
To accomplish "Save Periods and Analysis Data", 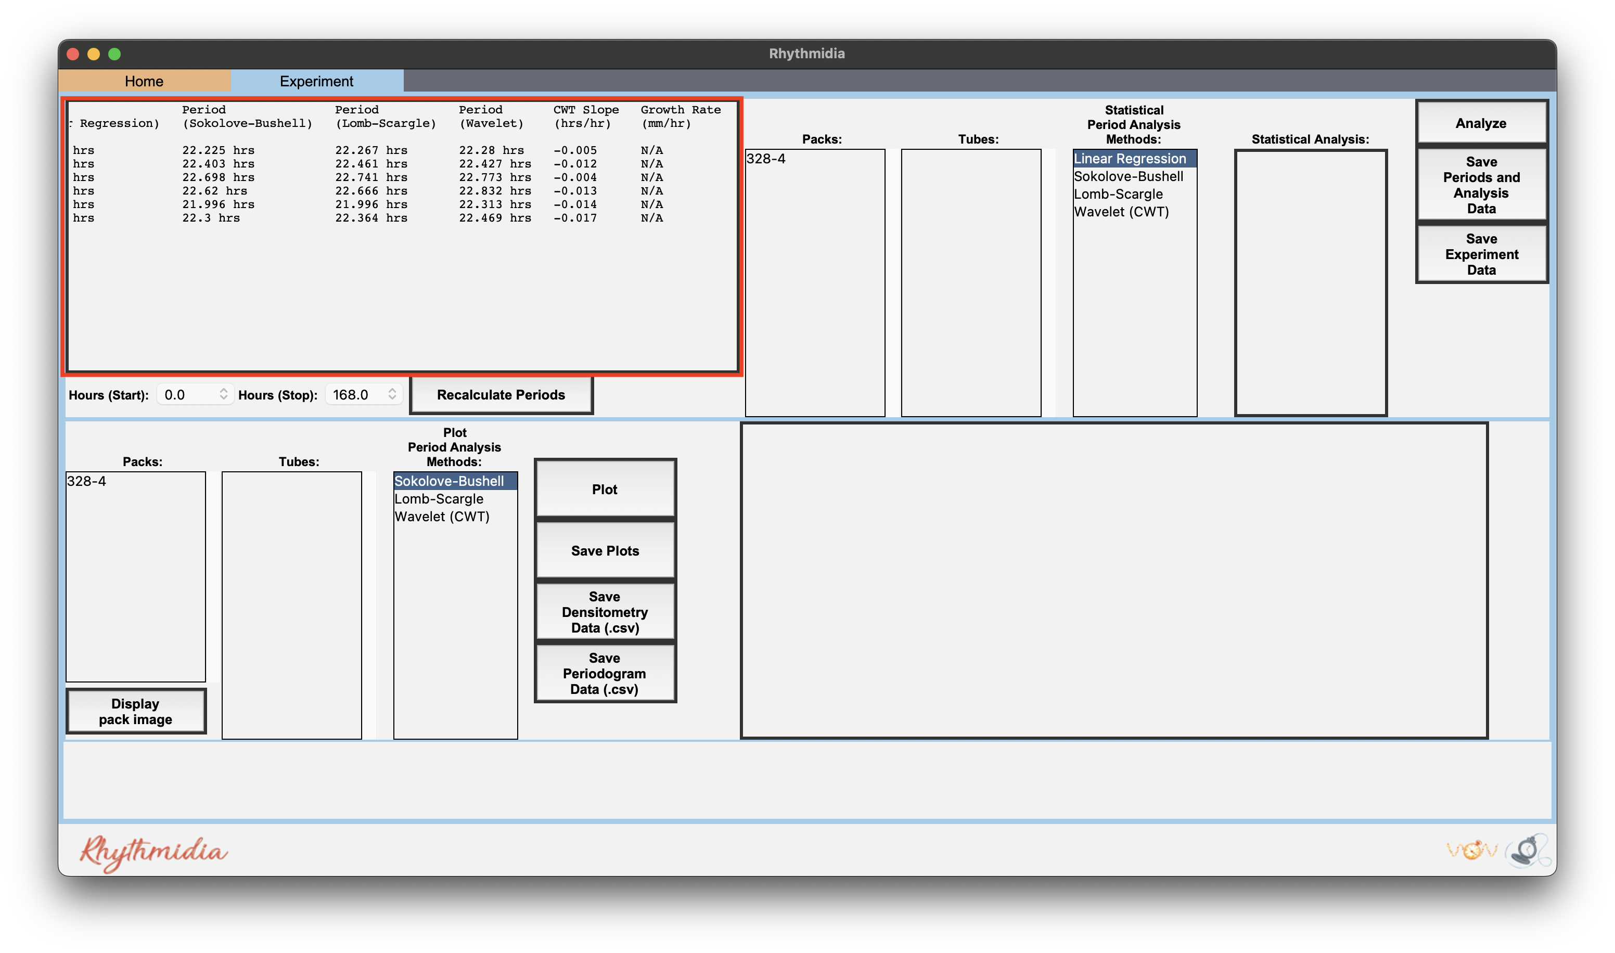I will coord(1481,185).
